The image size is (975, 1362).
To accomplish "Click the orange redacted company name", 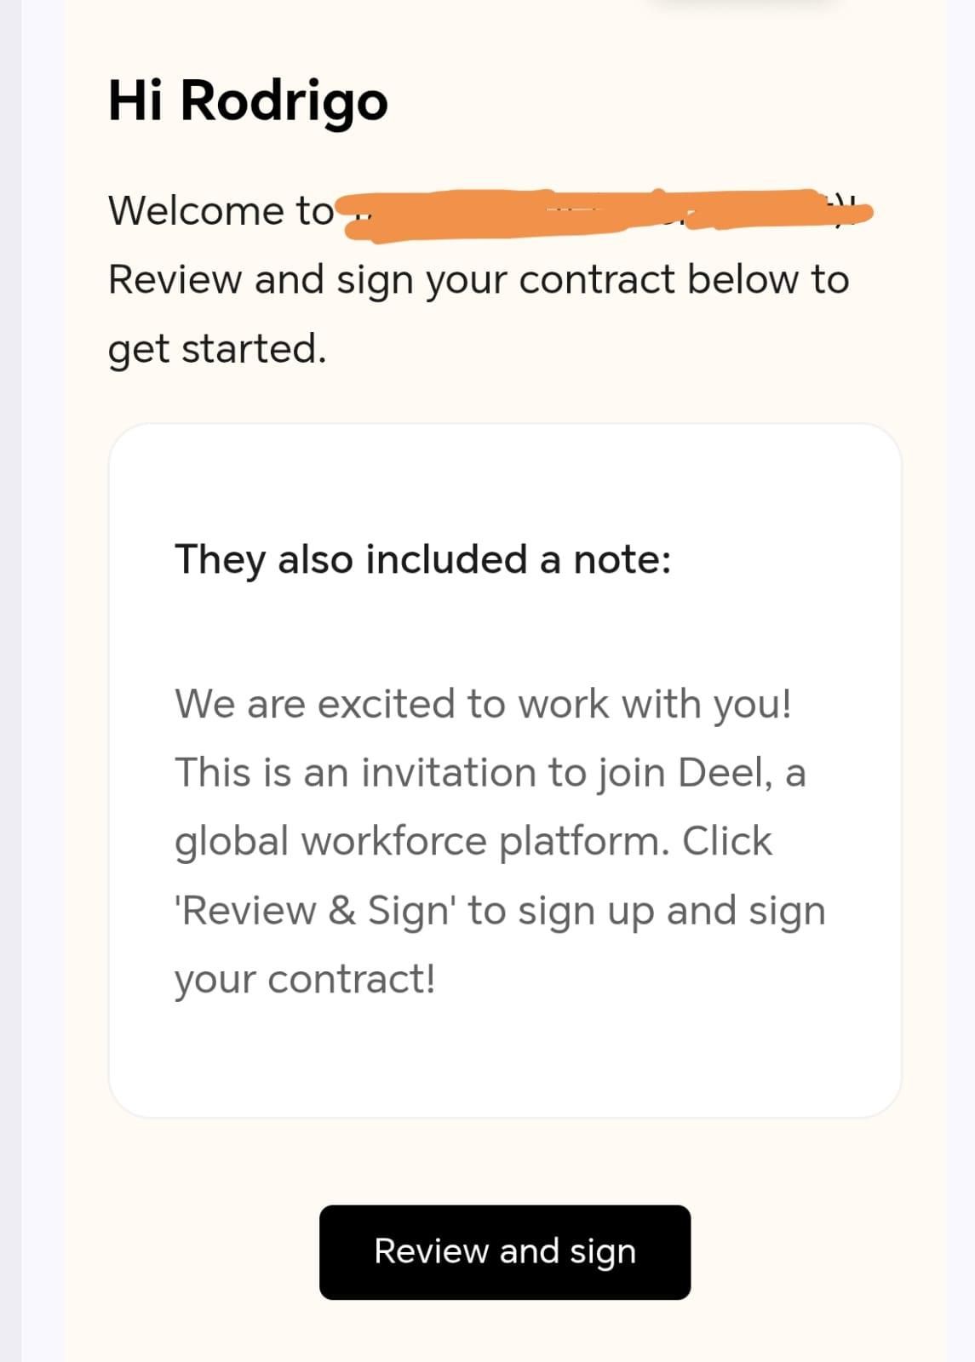I will point(596,210).
